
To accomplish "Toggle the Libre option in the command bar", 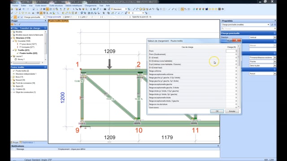I will point(83,17).
